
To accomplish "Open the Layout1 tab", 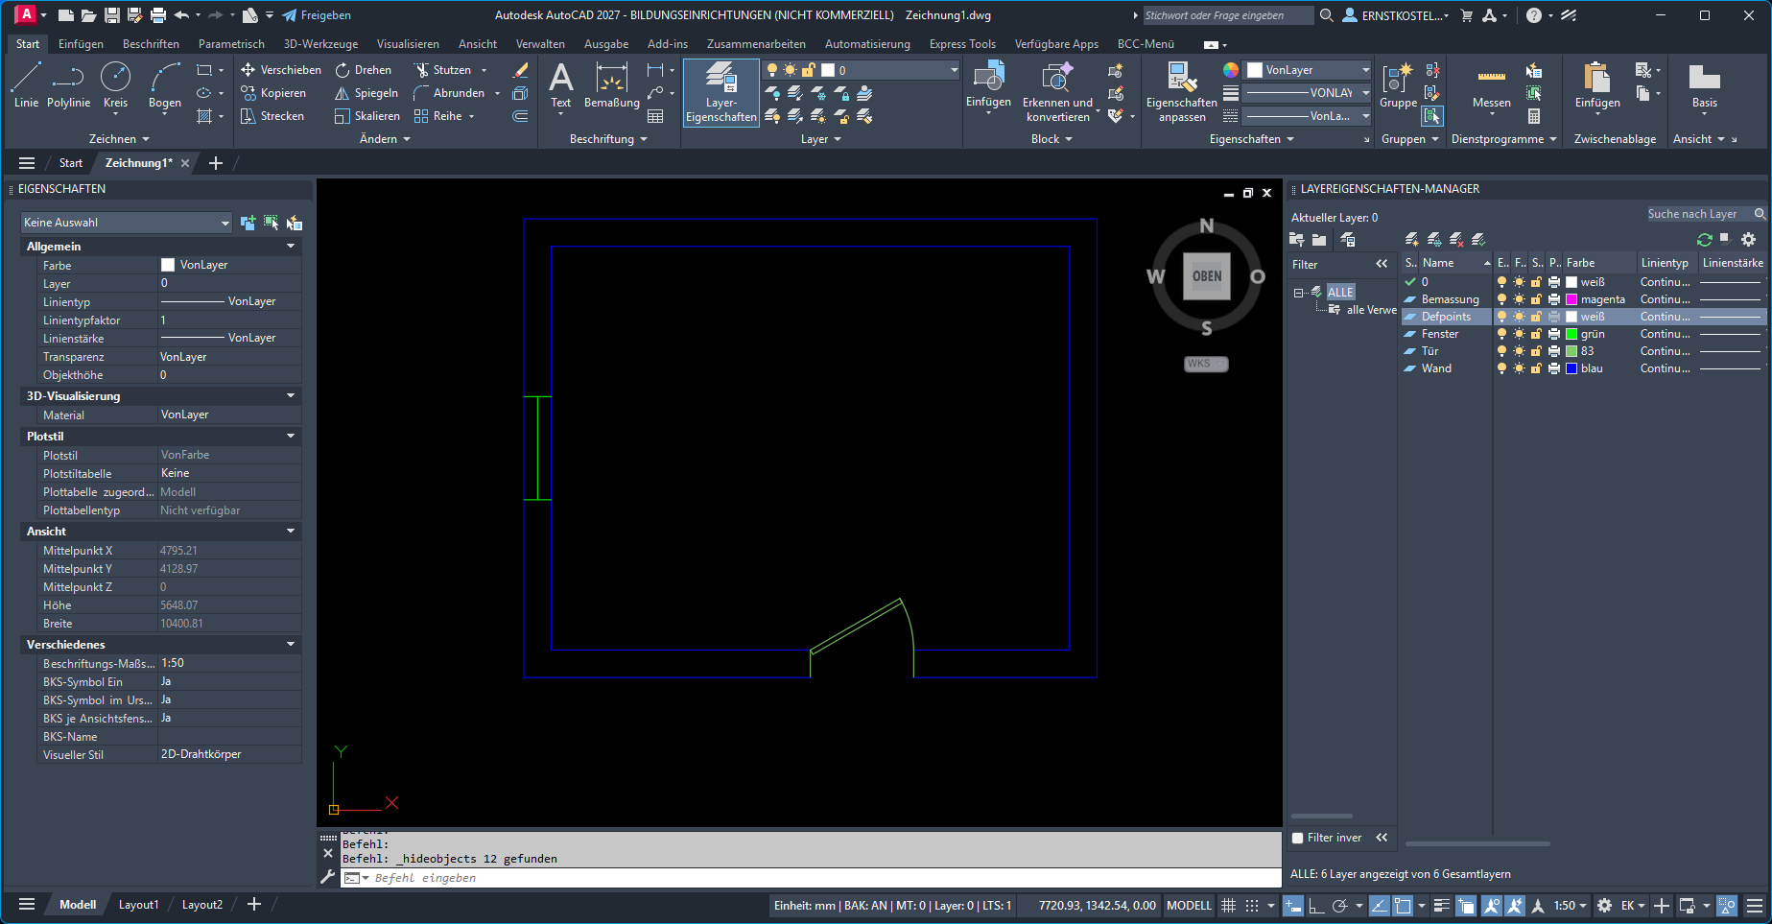I will (139, 904).
